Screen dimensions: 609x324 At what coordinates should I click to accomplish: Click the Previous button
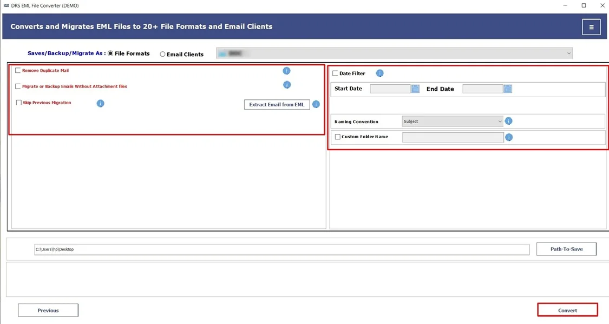point(48,310)
